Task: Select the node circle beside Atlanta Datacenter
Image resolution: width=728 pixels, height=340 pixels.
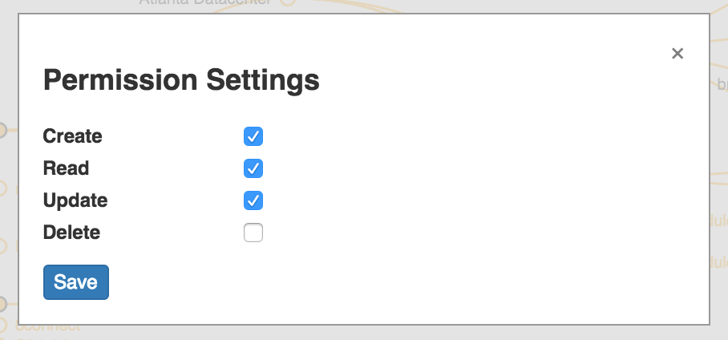Action: [x=288, y=2]
